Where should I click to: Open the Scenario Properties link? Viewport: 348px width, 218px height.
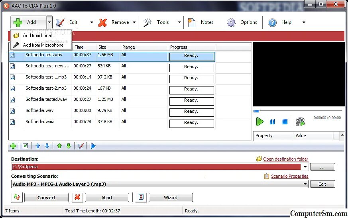click(290, 176)
